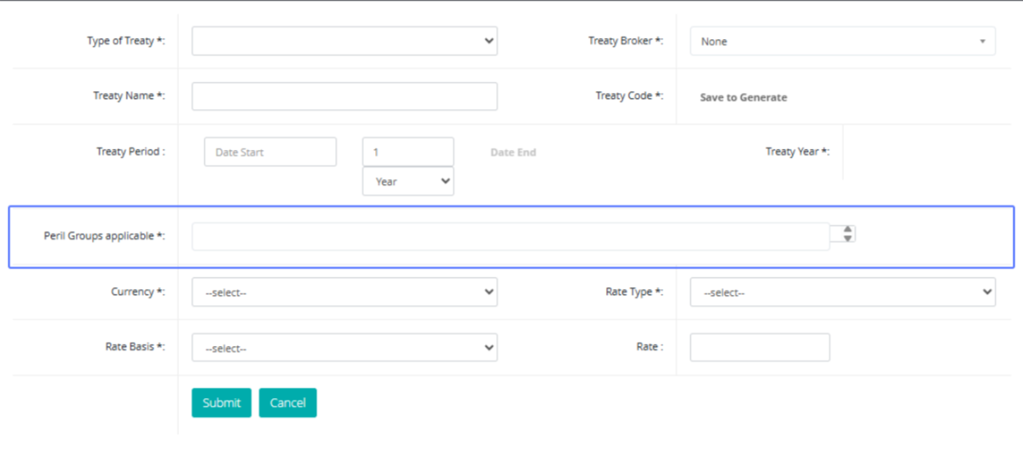Click the Peril Groups up arrow

coord(847,229)
